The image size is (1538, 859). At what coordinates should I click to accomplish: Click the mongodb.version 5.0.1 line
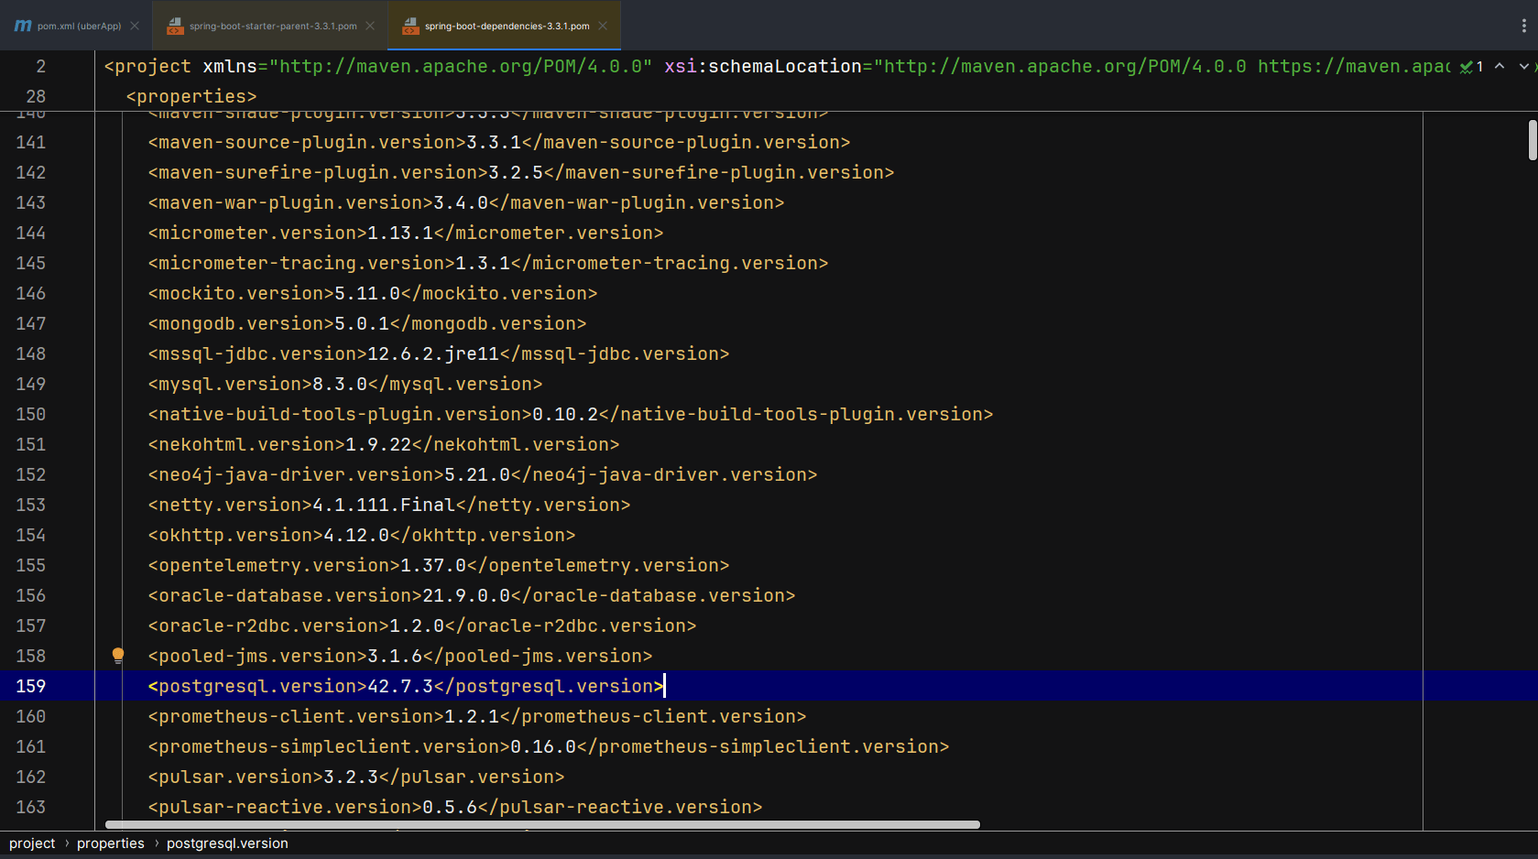click(x=367, y=323)
